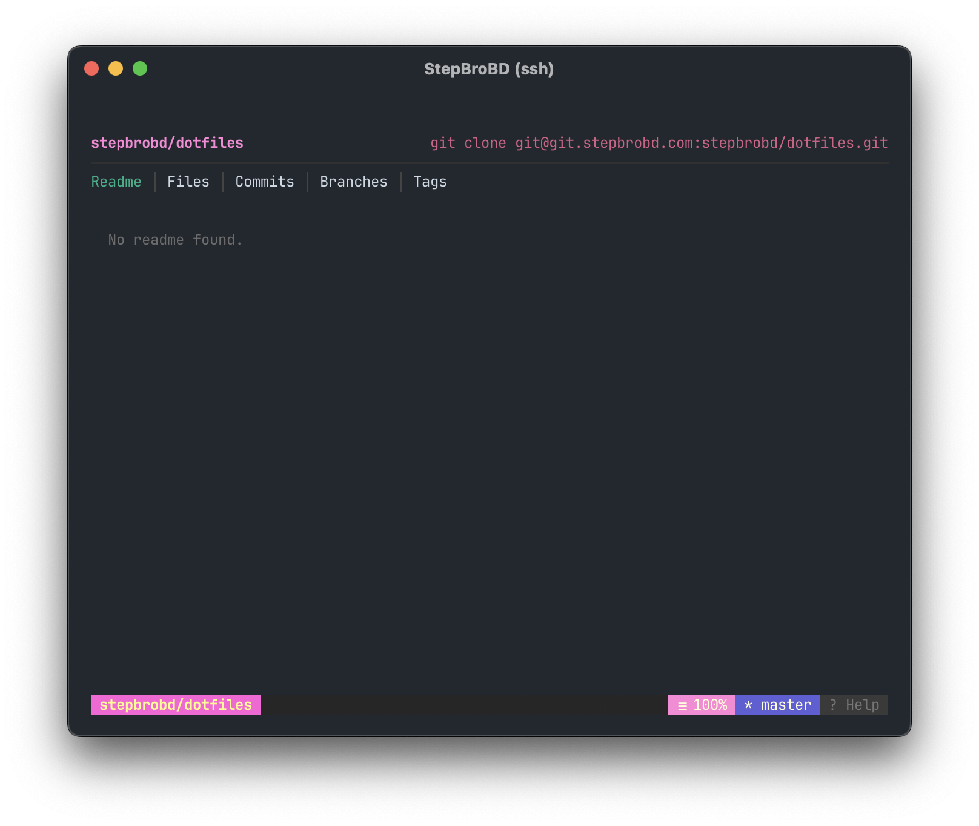
Task: Click the divider between Readme and Files
Action: coord(154,181)
